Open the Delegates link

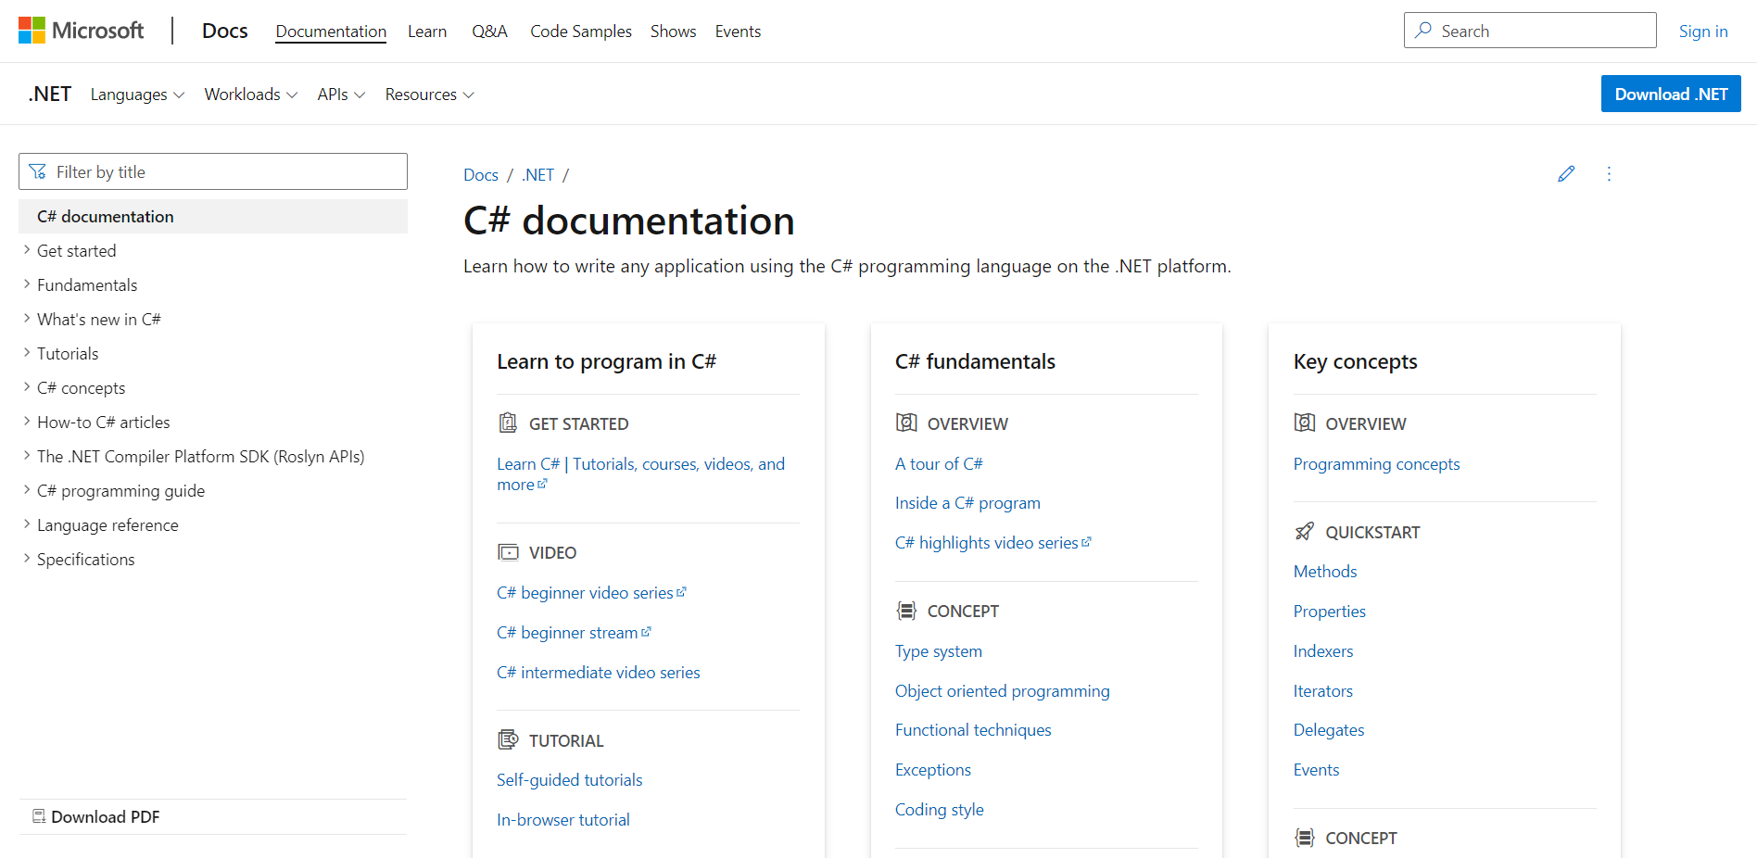coord(1329,729)
